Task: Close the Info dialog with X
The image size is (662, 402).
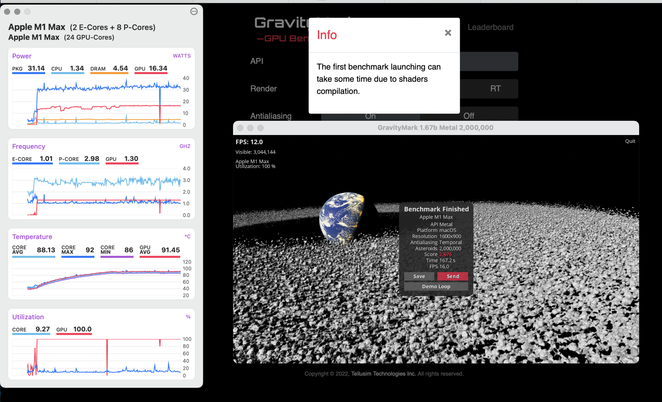Action: coord(448,33)
